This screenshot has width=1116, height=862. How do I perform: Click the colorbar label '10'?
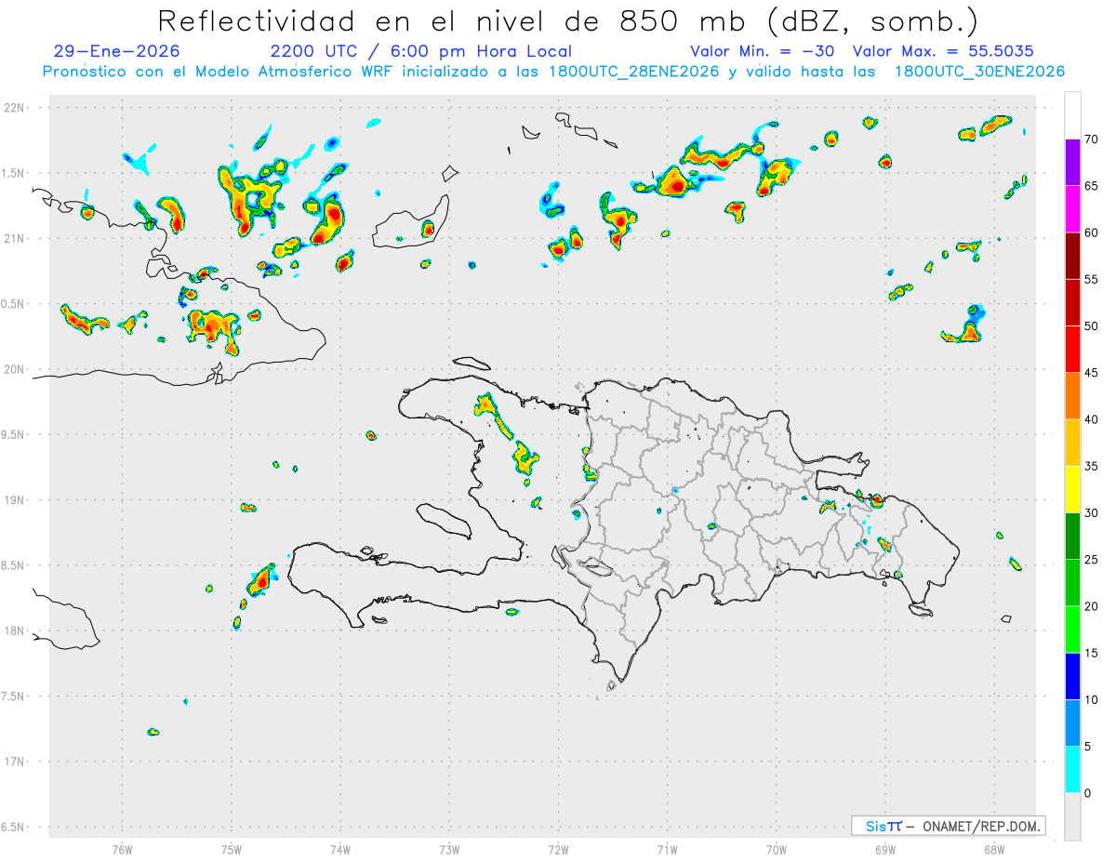[1092, 699]
